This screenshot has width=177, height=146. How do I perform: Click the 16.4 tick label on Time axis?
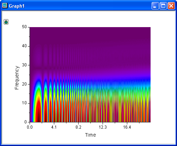click(127, 127)
